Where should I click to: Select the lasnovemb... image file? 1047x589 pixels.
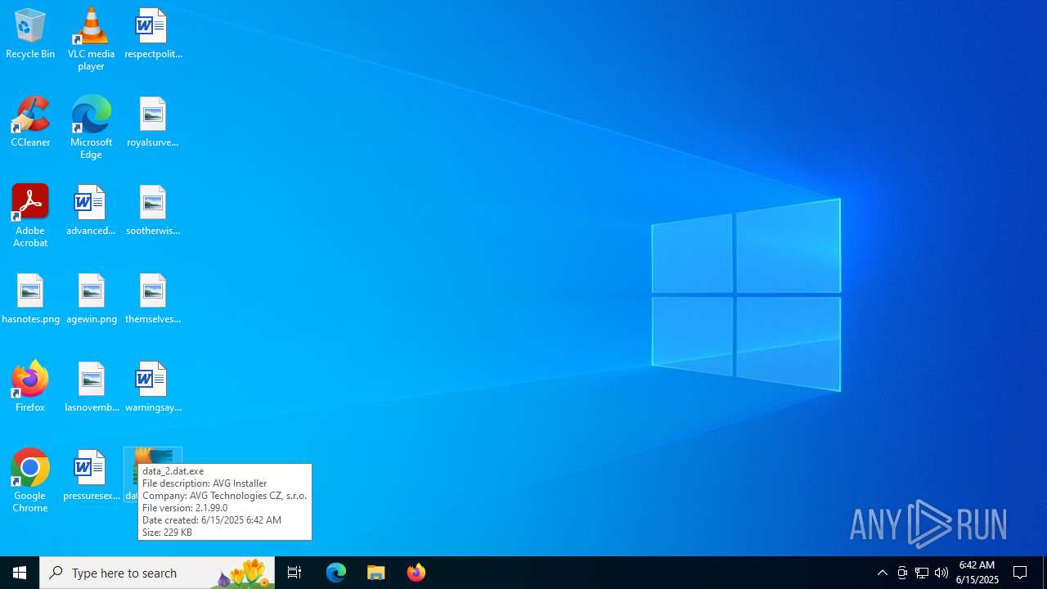(x=91, y=388)
